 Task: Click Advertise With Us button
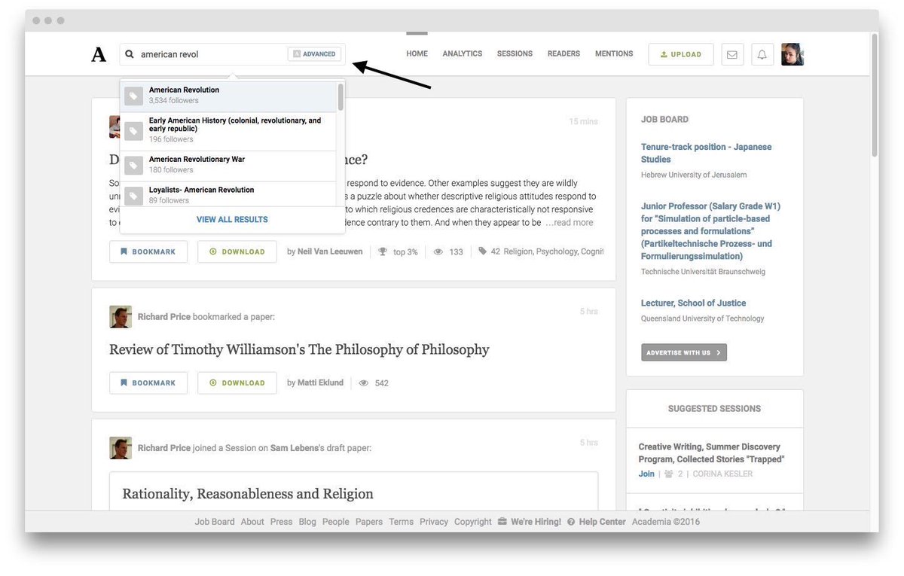point(684,352)
